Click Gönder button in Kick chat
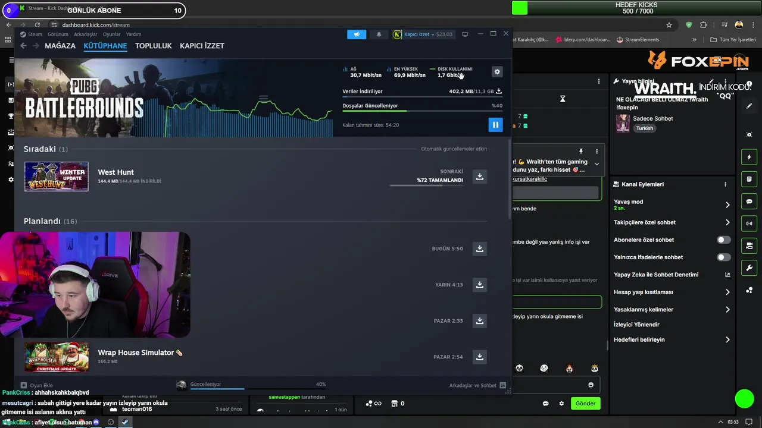This screenshot has height=428, width=762. click(x=585, y=403)
